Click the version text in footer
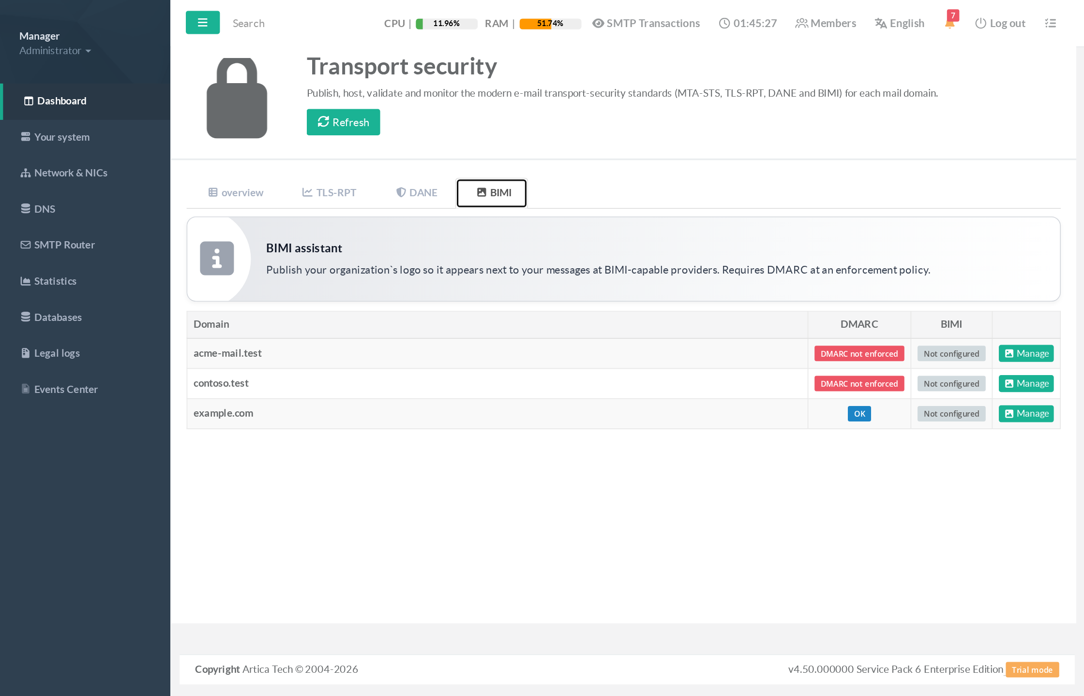1084x696 pixels. pos(895,669)
